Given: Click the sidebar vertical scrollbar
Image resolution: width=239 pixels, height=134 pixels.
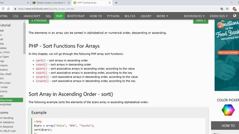Looking at the screenshot, I should click(24, 38).
